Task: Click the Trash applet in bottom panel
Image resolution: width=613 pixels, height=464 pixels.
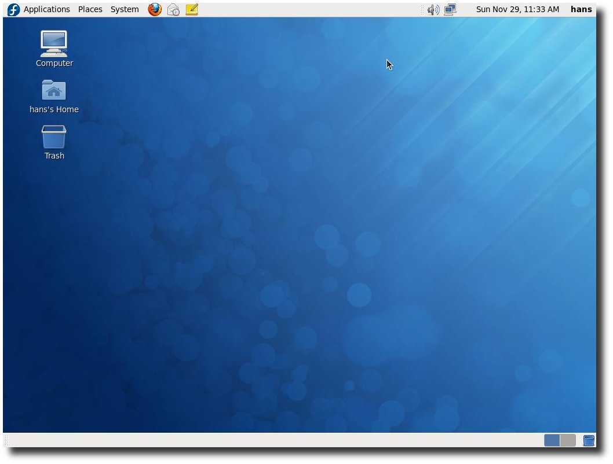Action: click(588, 440)
